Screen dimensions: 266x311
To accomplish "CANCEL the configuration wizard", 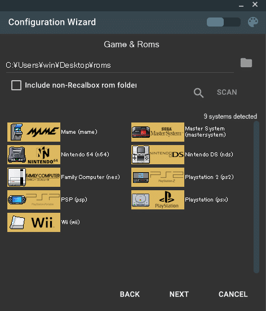I will point(233,294).
